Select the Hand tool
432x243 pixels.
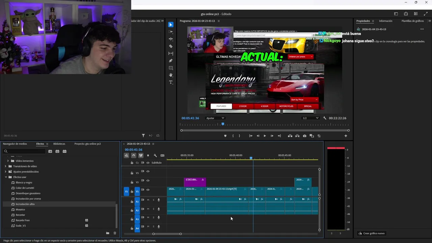coord(171,75)
